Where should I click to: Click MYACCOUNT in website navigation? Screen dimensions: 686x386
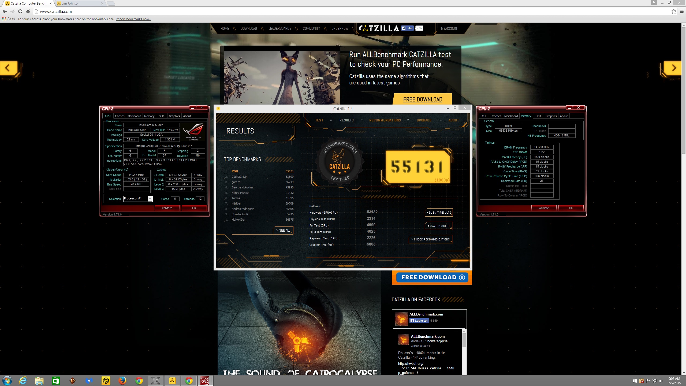click(x=450, y=28)
